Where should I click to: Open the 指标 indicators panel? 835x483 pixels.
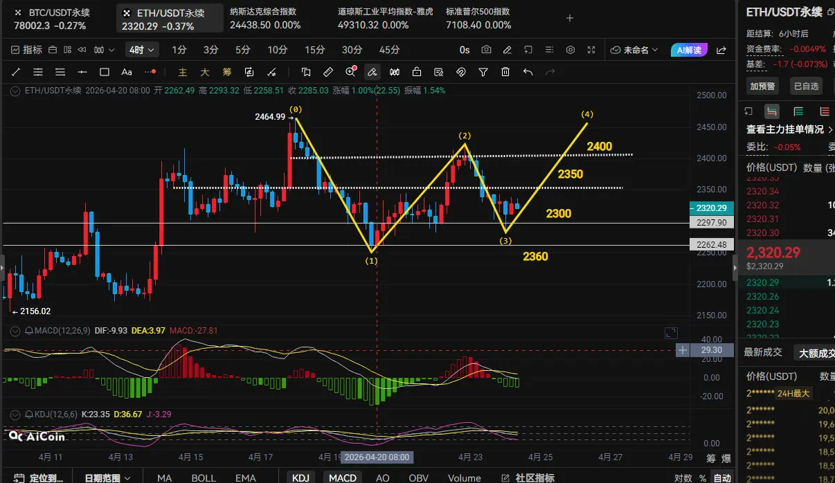coord(27,50)
